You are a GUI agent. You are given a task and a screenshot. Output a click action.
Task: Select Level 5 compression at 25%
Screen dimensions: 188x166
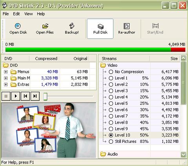click(x=111, y=104)
